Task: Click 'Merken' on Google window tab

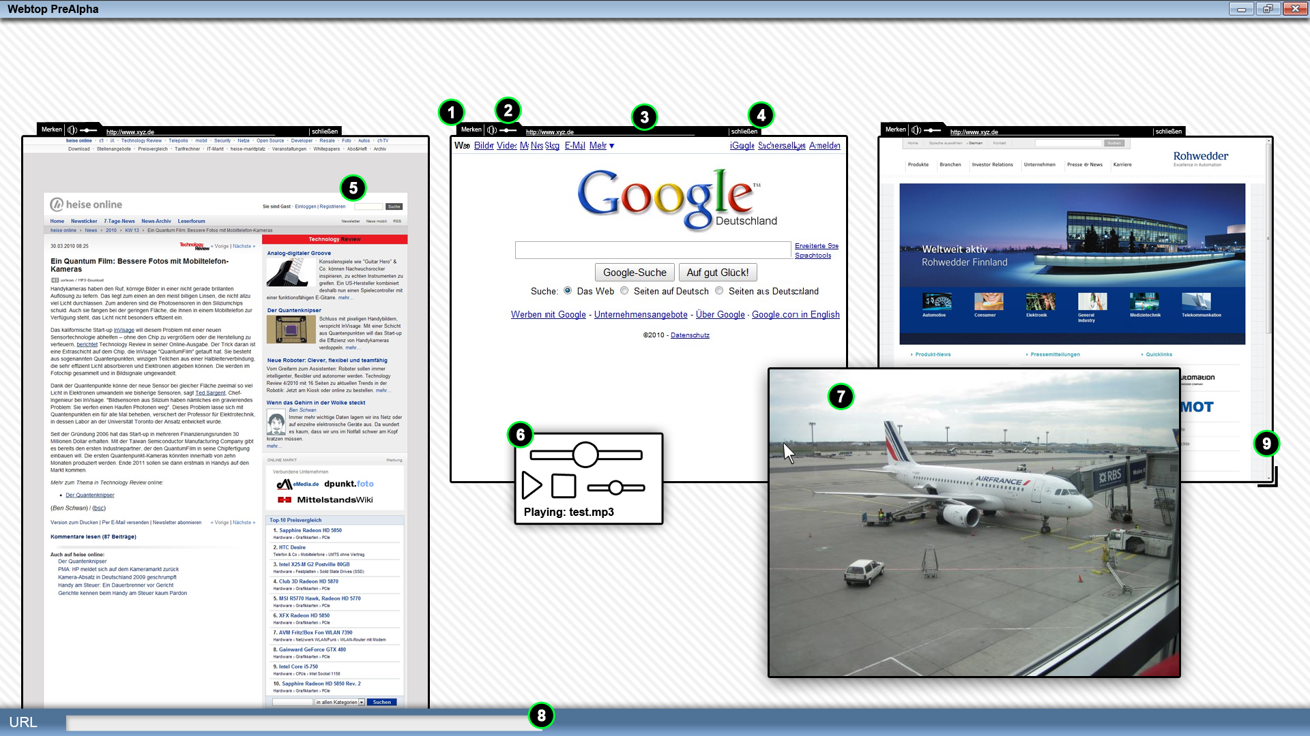Action: point(471,129)
